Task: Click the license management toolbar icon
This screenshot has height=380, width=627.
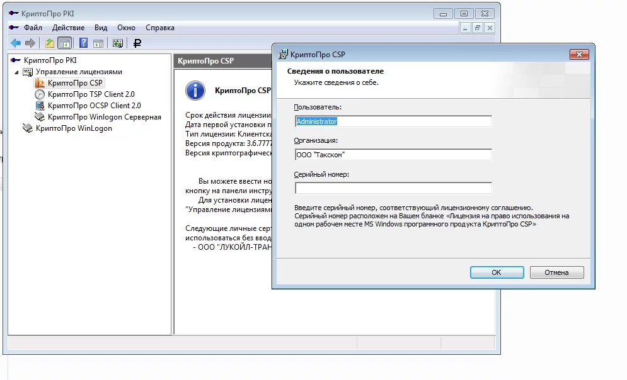Action: [x=118, y=43]
